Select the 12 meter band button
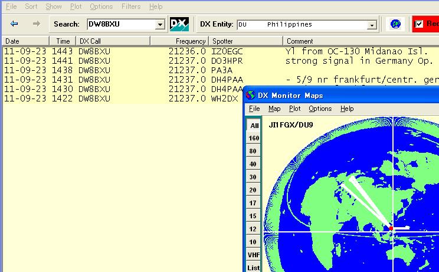The image size is (439, 272). (254, 229)
